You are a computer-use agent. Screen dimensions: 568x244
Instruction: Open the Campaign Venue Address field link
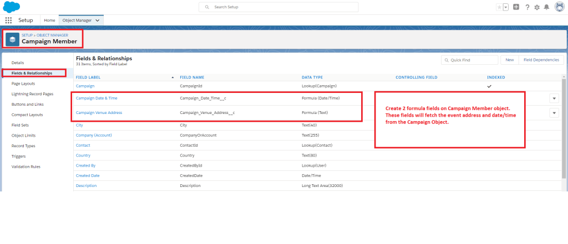[99, 113]
